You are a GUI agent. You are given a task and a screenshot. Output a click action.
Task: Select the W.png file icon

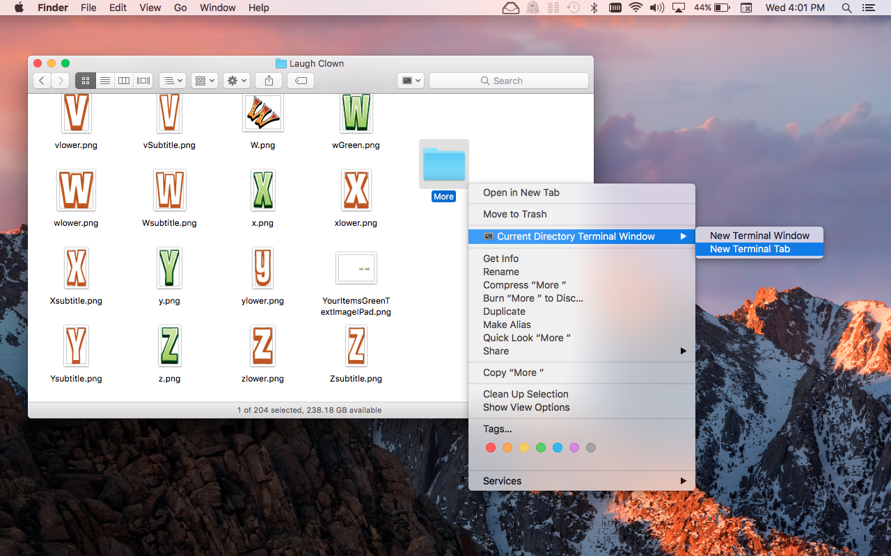point(263,113)
